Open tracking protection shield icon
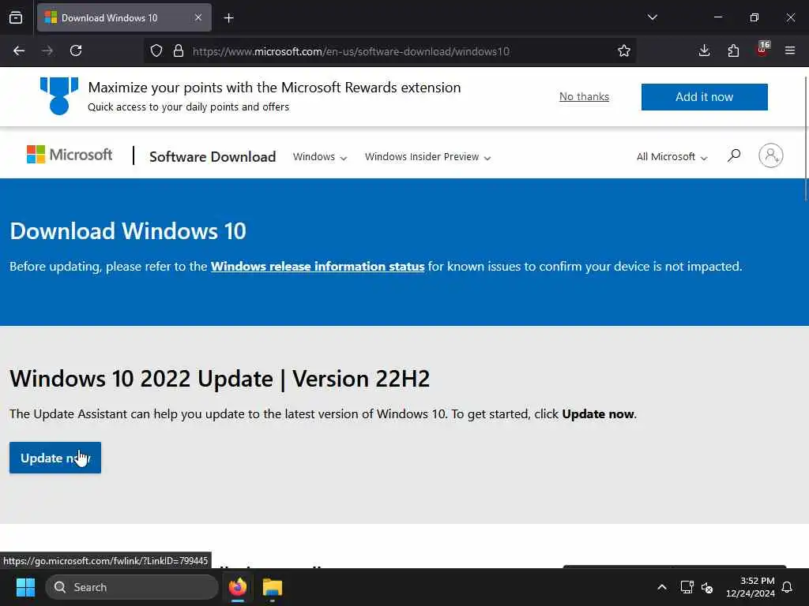This screenshot has height=606, width=809. point(156,50)
